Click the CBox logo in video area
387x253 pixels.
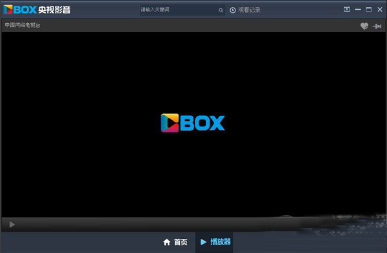click(193, 123)
